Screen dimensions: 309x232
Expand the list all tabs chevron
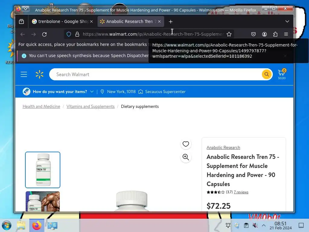click(287, 21)
